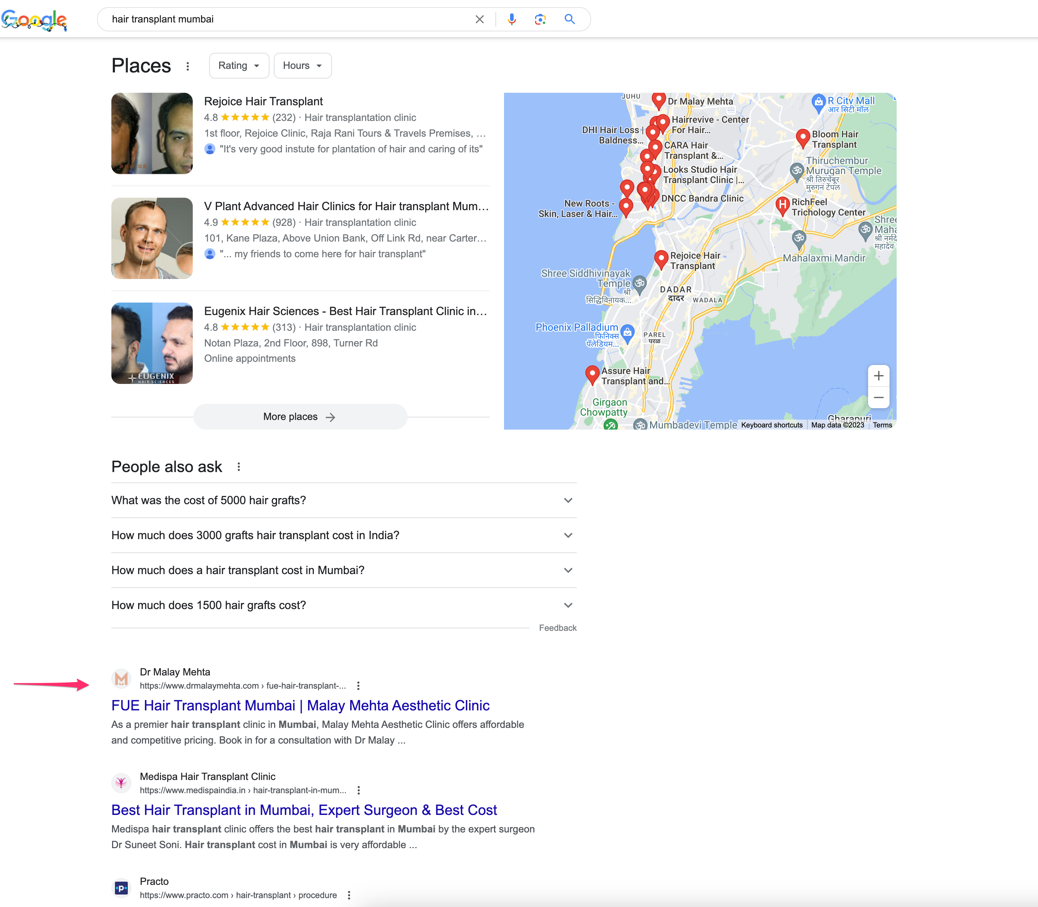
Task: Expand the hair transplant cost in Mumbai question
Action: [343, 571]
